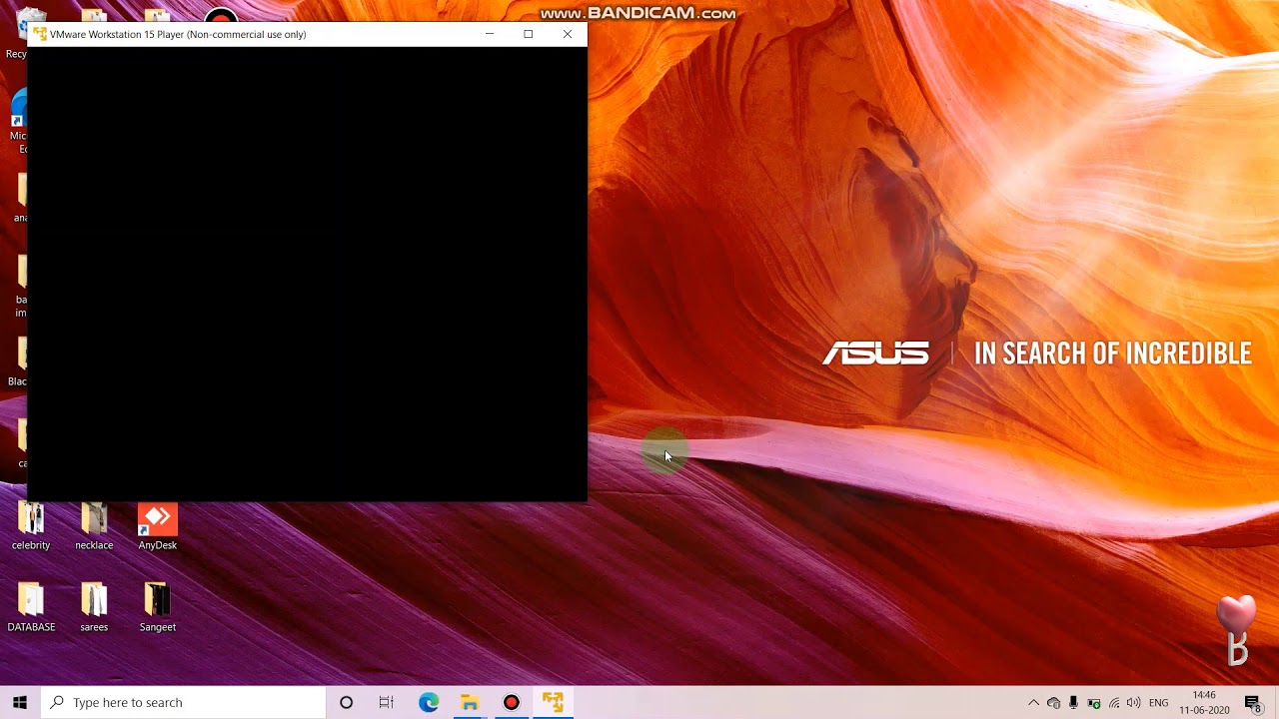The width and height of the screenshot is (1279, 719).
Task: Click the VMware Workstation 15 Player title text
Action: [x=178, y=34]
